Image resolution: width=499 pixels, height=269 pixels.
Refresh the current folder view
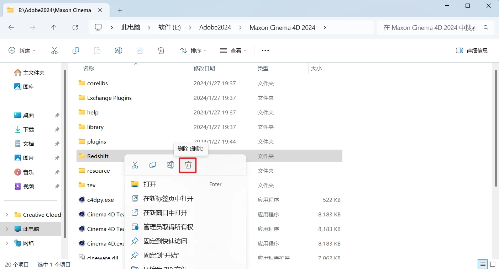[75, 27]
